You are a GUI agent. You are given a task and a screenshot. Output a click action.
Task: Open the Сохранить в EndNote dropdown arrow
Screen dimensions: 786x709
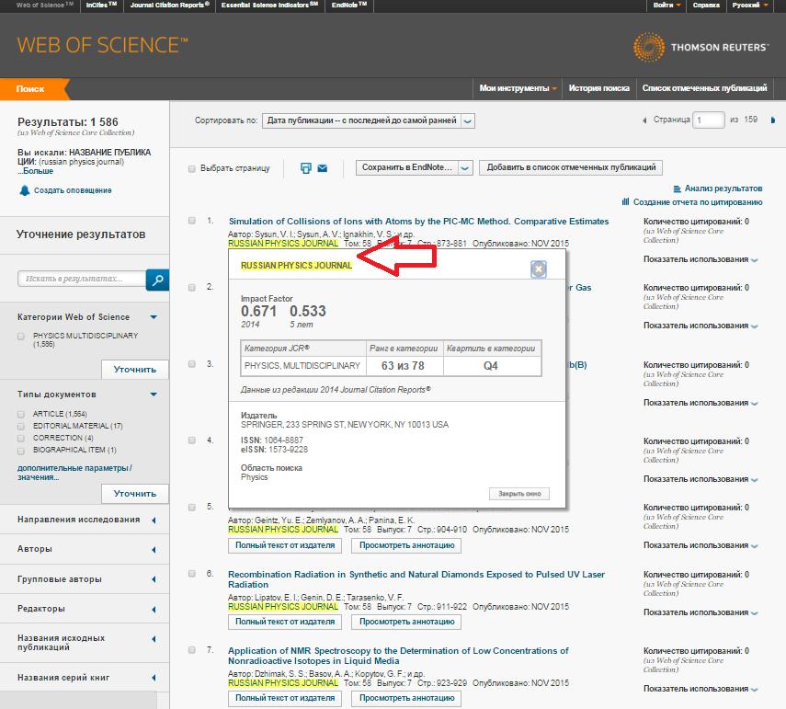(464, 168)
